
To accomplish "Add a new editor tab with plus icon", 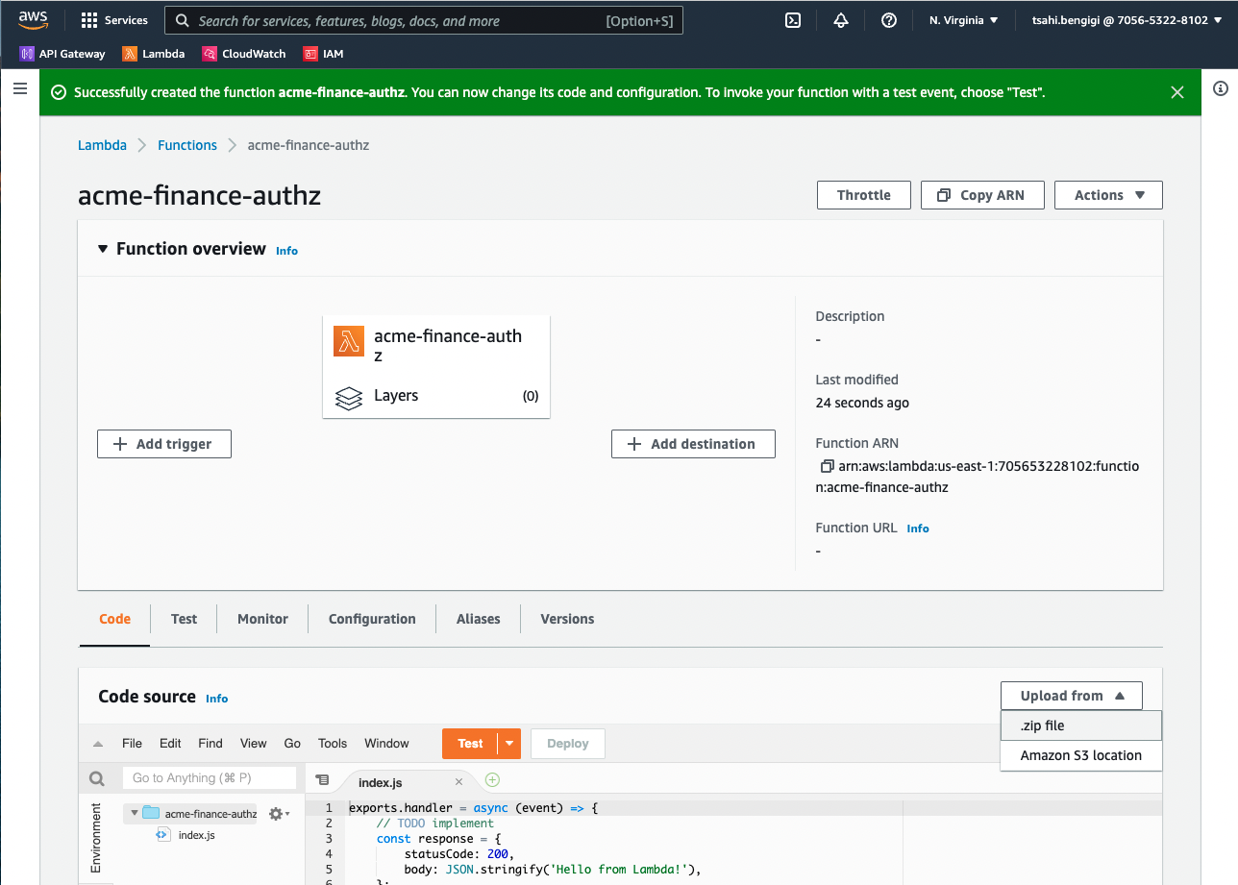I will [x=492, y=780].
